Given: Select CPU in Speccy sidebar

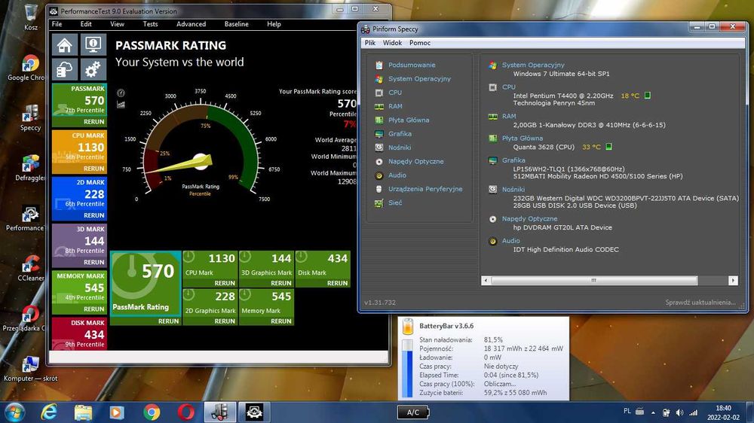Looking at the screenshot, I should click(395, 93).
